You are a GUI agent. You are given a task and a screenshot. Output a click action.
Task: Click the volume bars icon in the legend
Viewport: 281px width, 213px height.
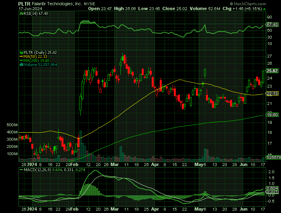(21, 65)
